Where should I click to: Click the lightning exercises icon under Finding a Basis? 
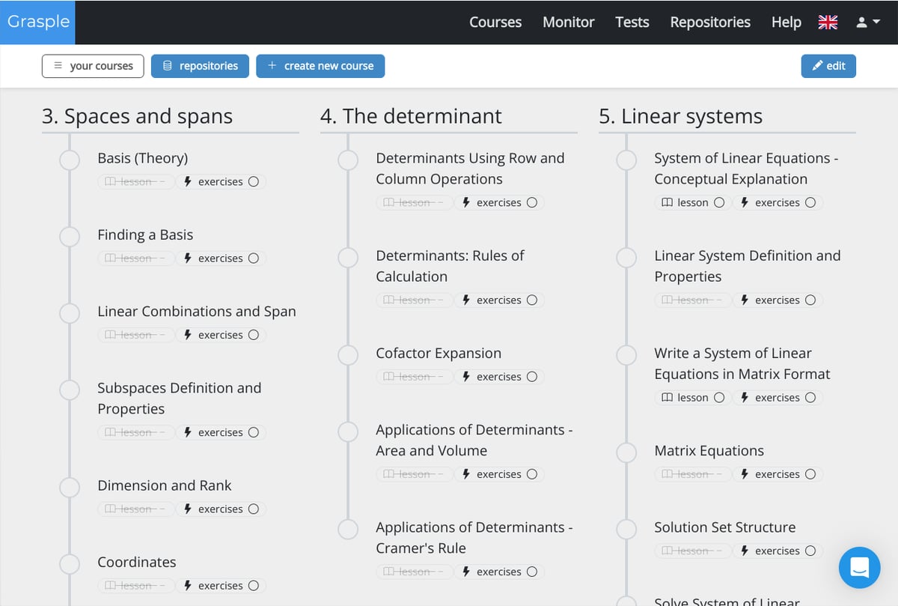pos(188,258)
